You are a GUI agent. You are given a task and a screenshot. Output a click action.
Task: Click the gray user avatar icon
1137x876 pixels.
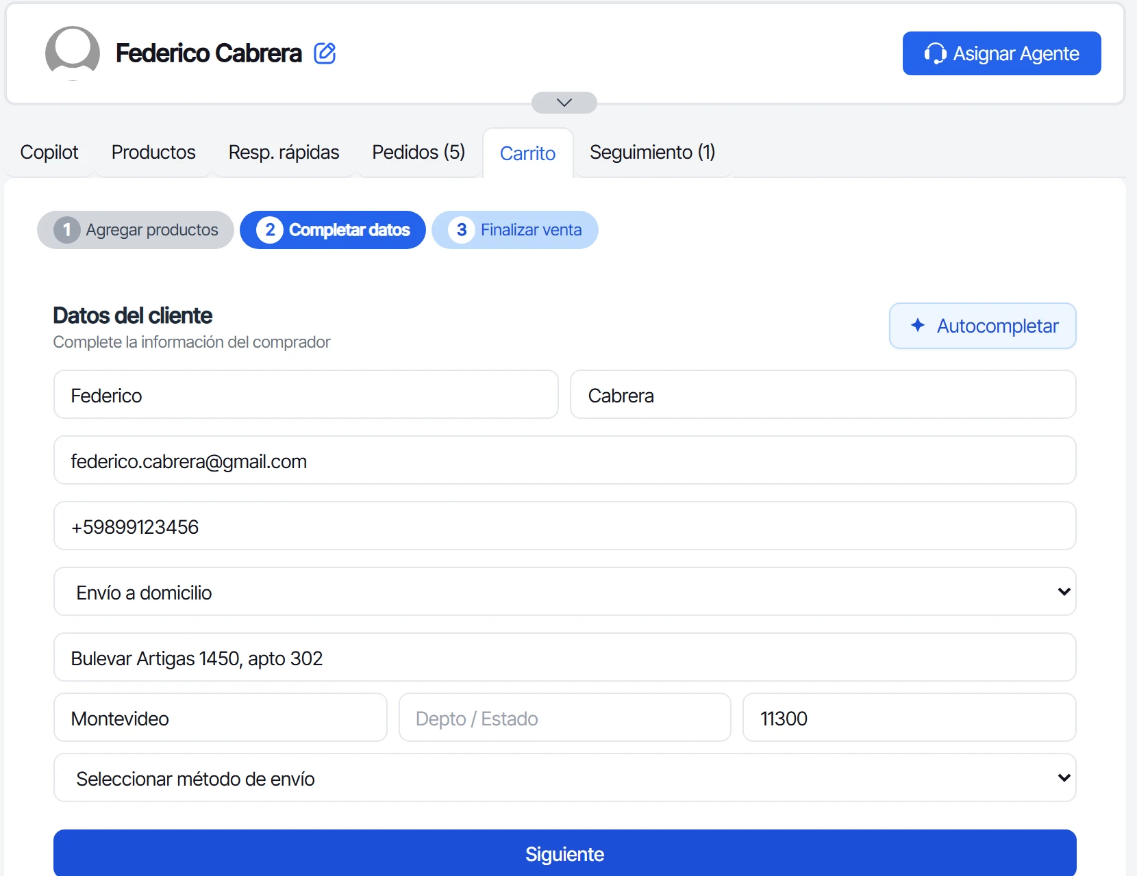73,53
